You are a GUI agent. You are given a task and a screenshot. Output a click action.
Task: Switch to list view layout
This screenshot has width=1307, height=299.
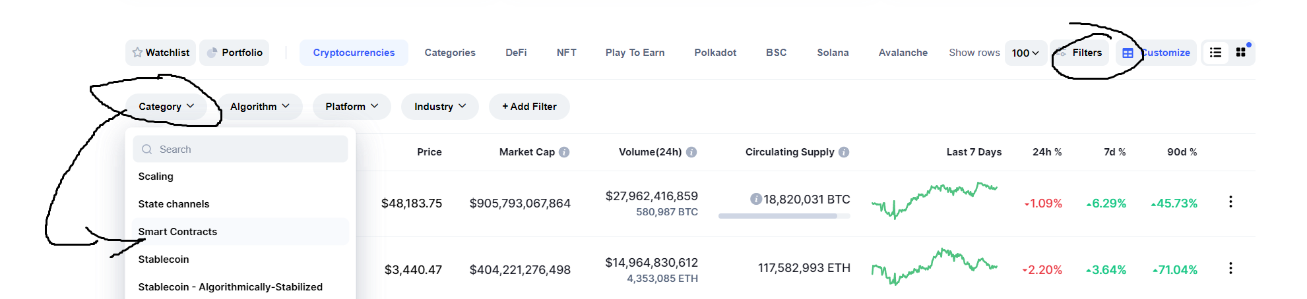1215,53
